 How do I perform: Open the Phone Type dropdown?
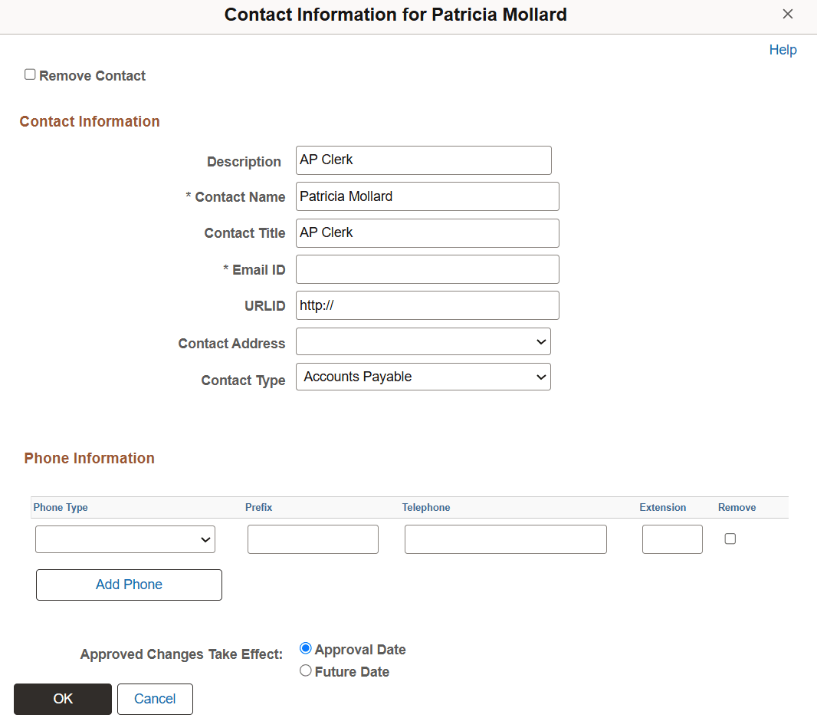coord(125,539)
